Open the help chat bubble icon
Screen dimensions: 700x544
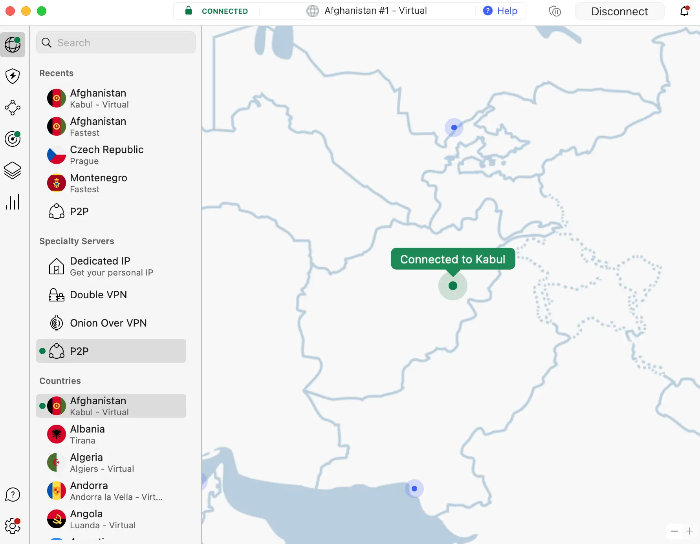(x=13, y=495)
